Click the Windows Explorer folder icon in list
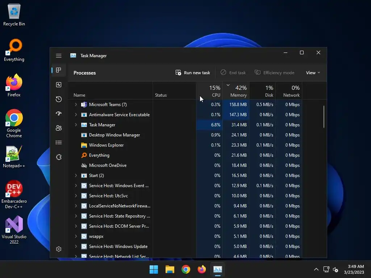This screenshot has height=278, width=371. (x=84, y=145)
